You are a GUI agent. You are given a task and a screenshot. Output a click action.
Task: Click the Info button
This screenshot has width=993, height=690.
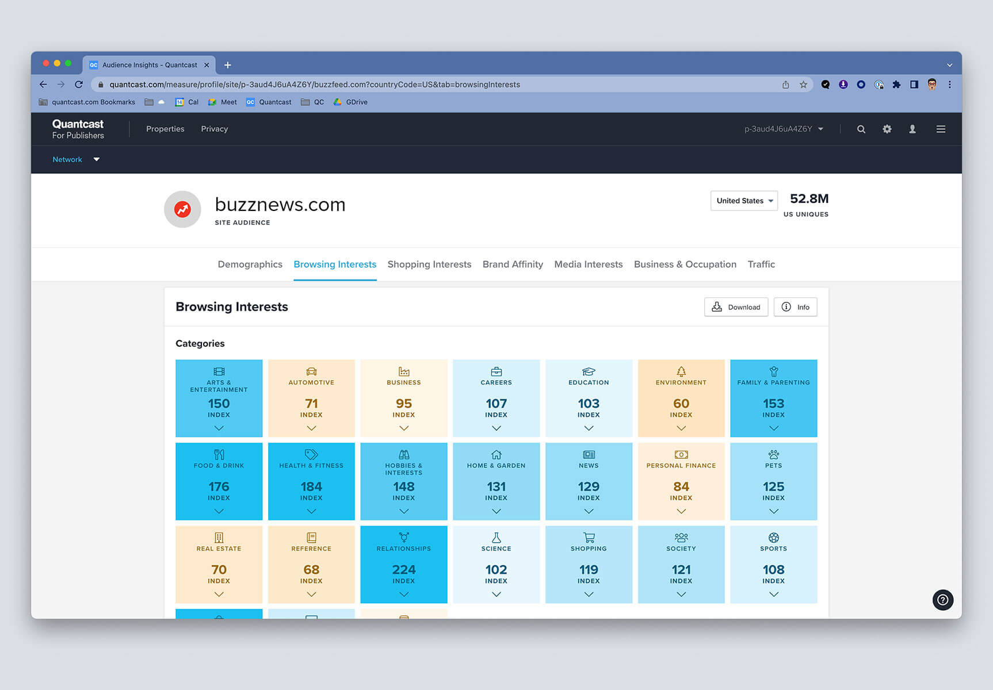[795, 307]
